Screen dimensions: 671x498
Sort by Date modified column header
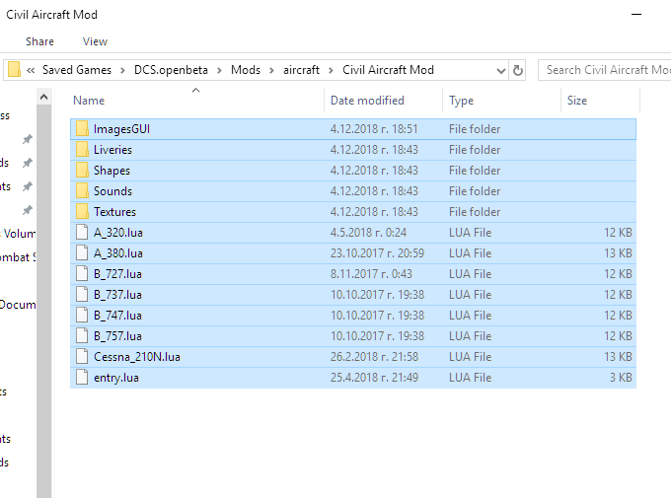pyautogui.click(x=384, y=101)
